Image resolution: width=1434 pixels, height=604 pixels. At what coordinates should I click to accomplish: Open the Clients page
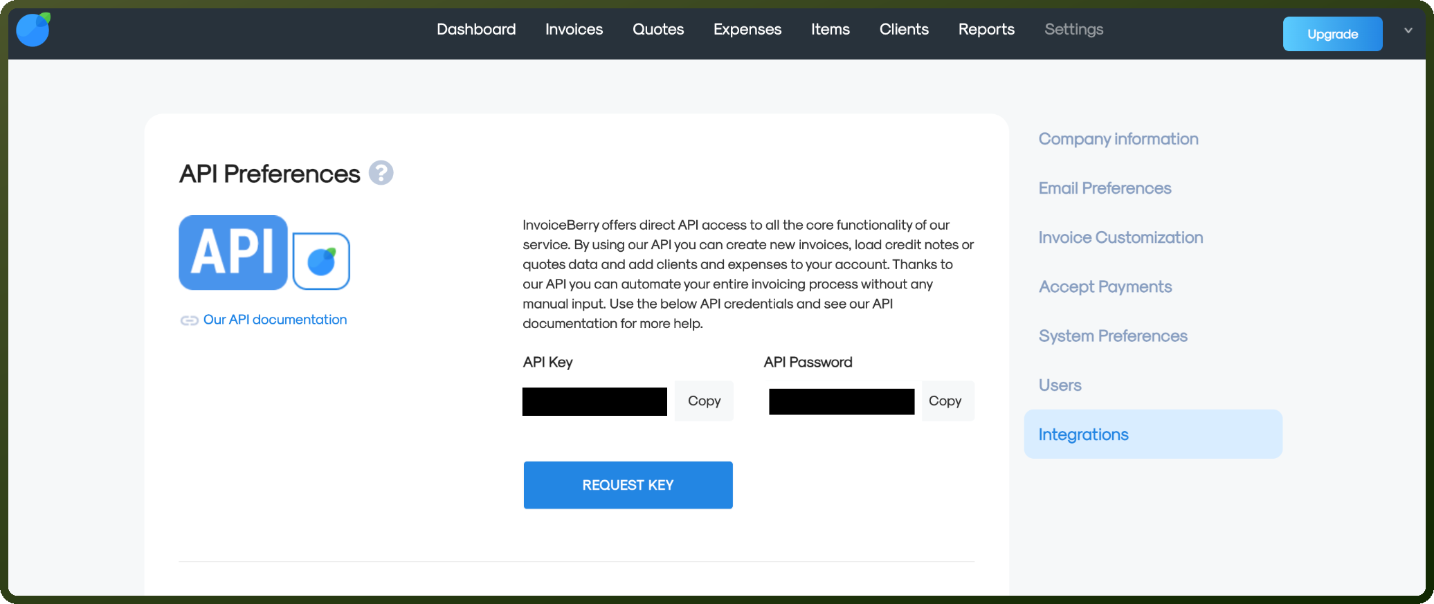click(x=904, y=29)
